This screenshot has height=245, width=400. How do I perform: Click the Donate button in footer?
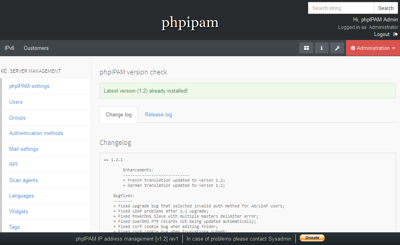pyautogui.click(x=312, y=238)
